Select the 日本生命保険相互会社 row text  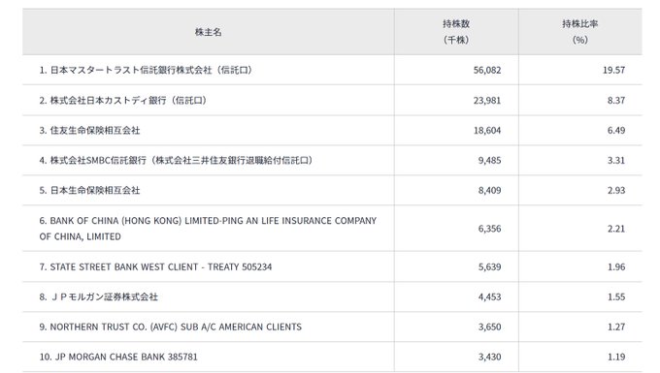(89, 190)
